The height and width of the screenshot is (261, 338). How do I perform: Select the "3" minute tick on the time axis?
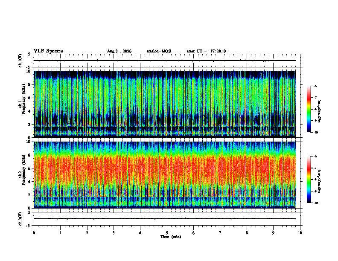tap(114, 233)
